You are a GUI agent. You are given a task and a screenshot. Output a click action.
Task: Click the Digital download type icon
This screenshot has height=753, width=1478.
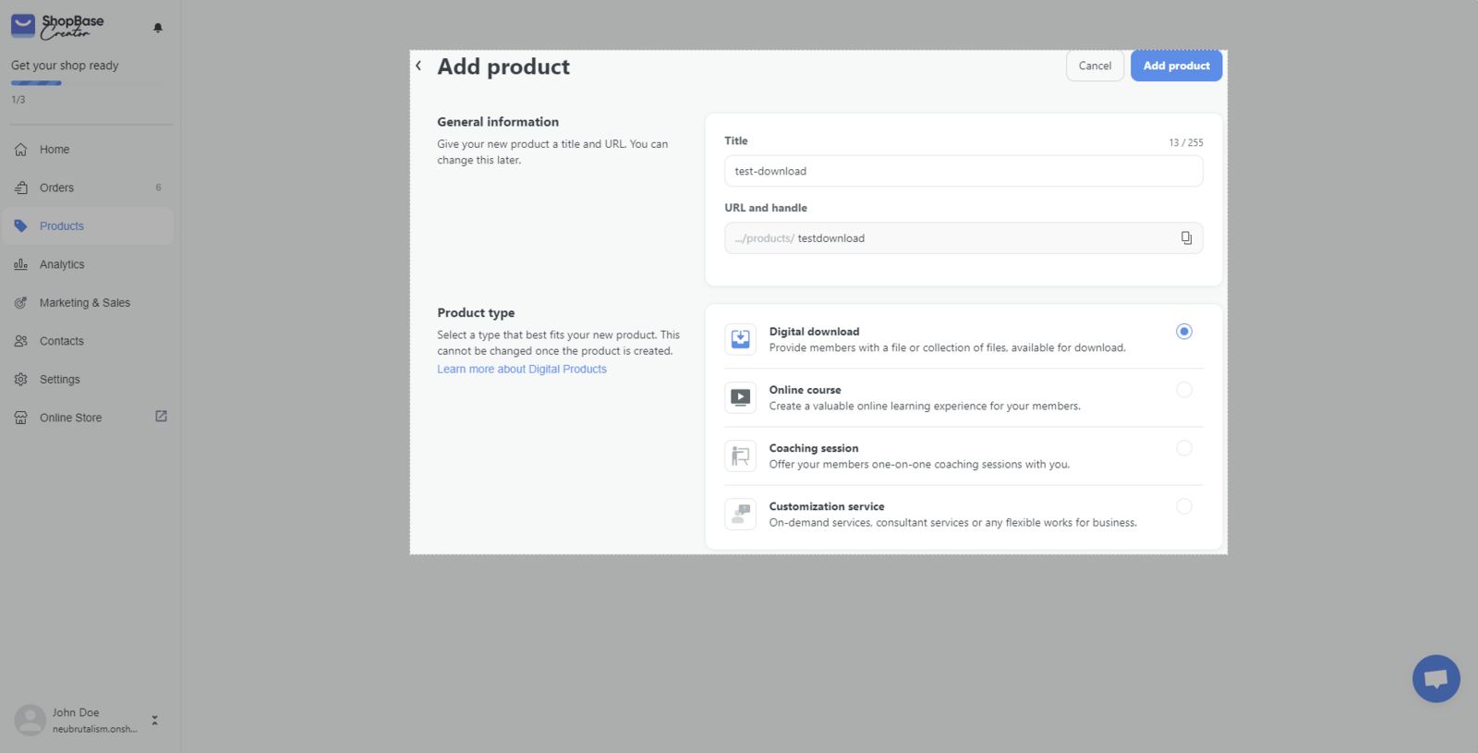click(x=741, y=339)
